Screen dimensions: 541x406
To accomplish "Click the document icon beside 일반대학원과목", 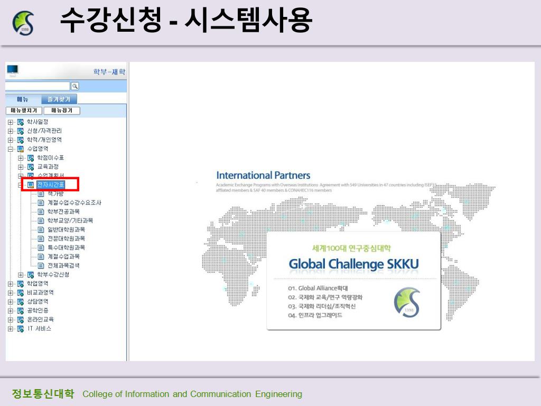I will (x=41, y=229).
